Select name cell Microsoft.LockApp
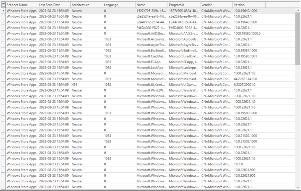301x191 pixels. 151,68
